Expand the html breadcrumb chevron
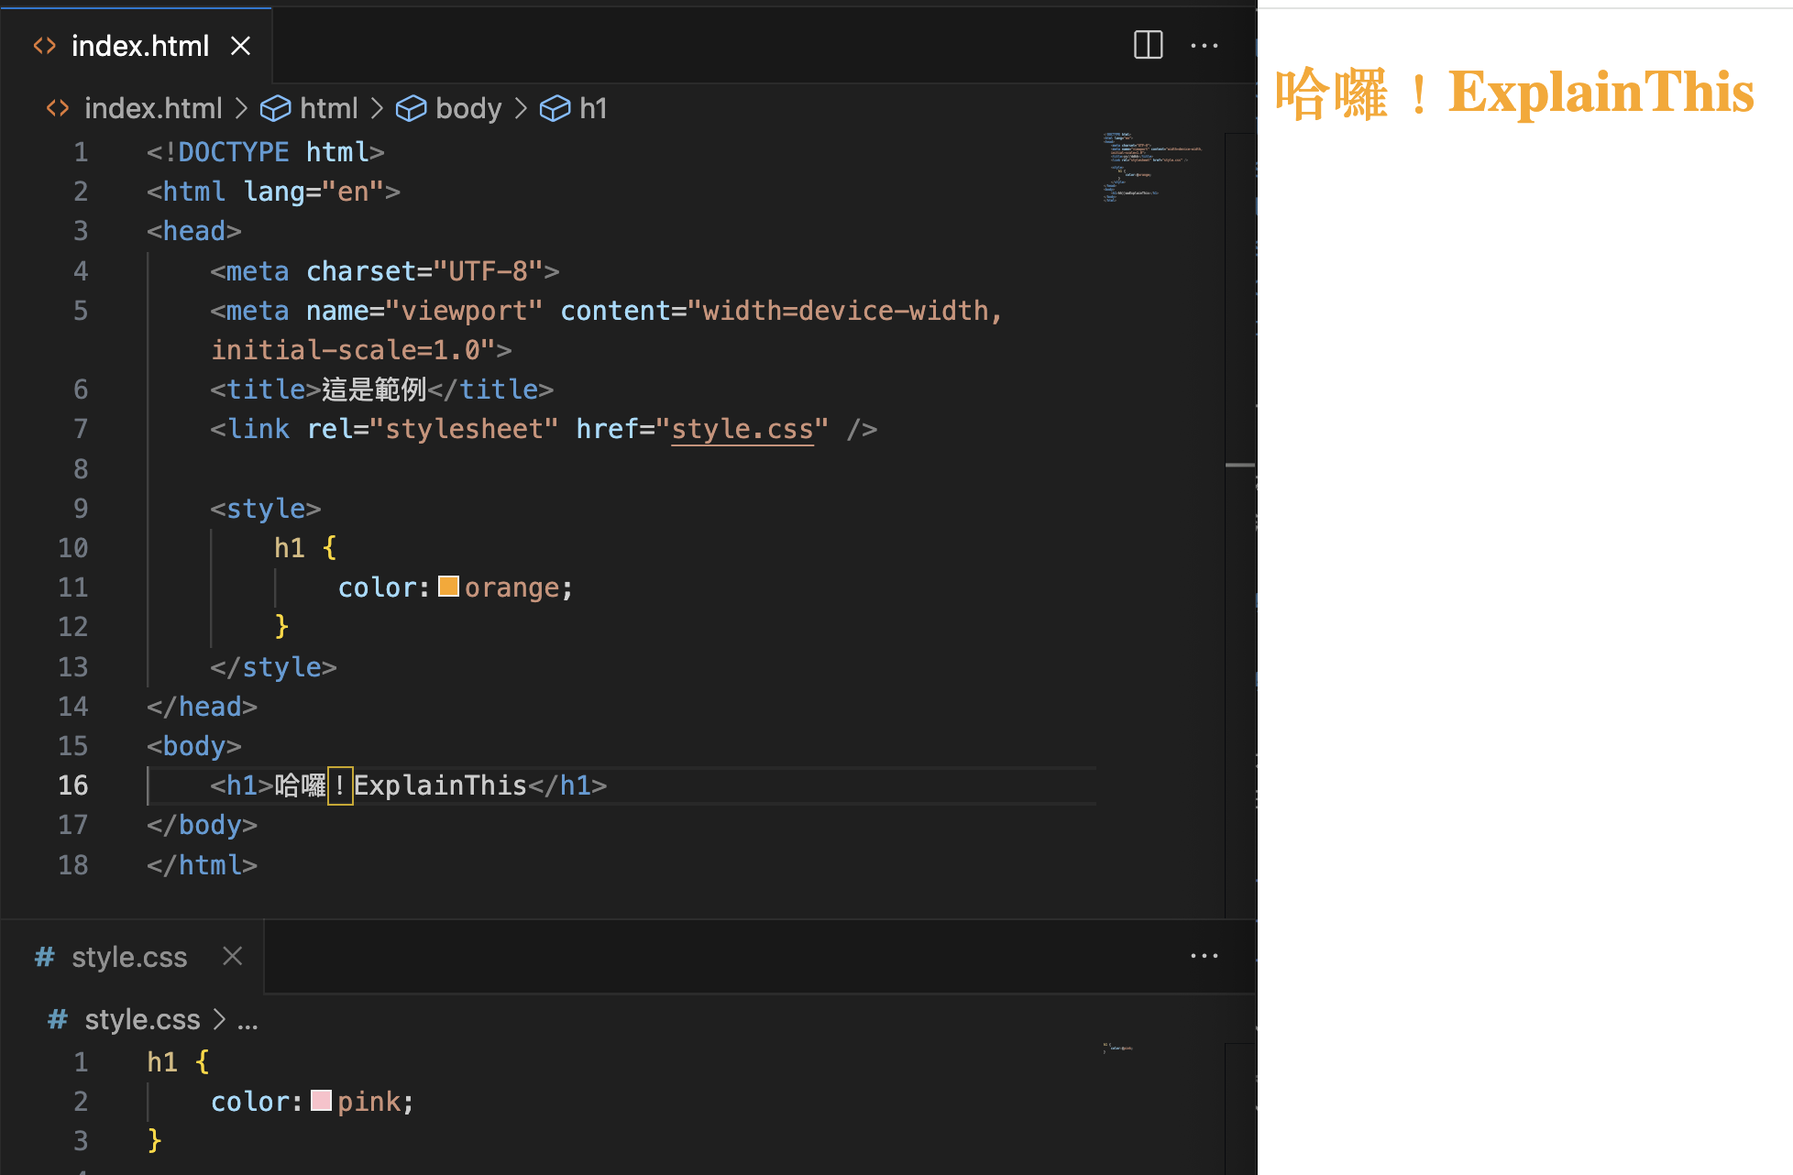This screenshot has height=1175, width=1793. coord(378,108)
